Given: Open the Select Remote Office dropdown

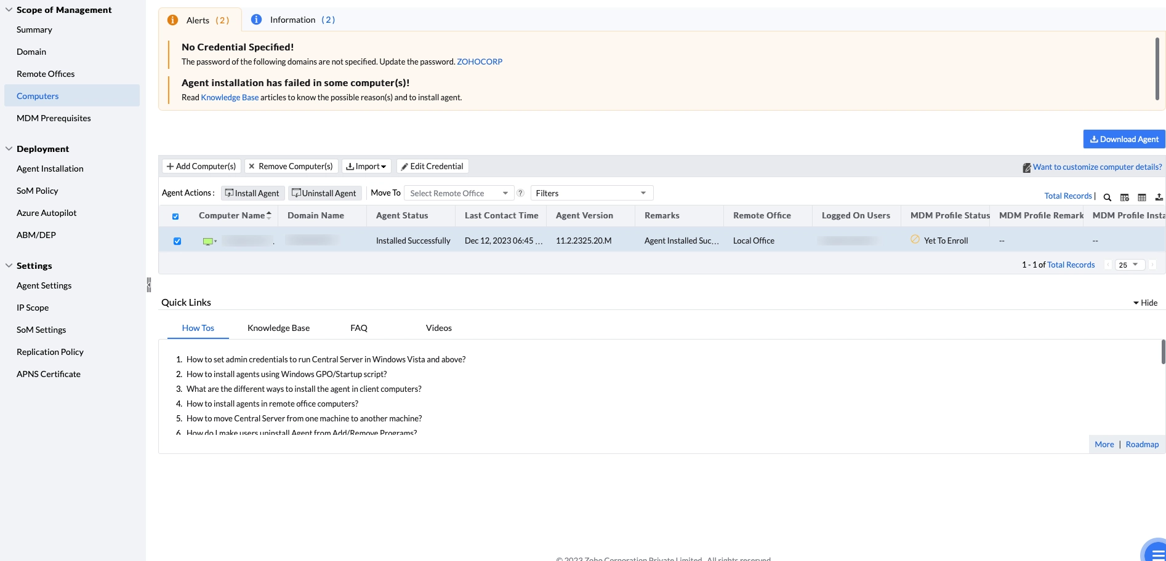Looking at the screenshot, I should [x=459, y=193].
